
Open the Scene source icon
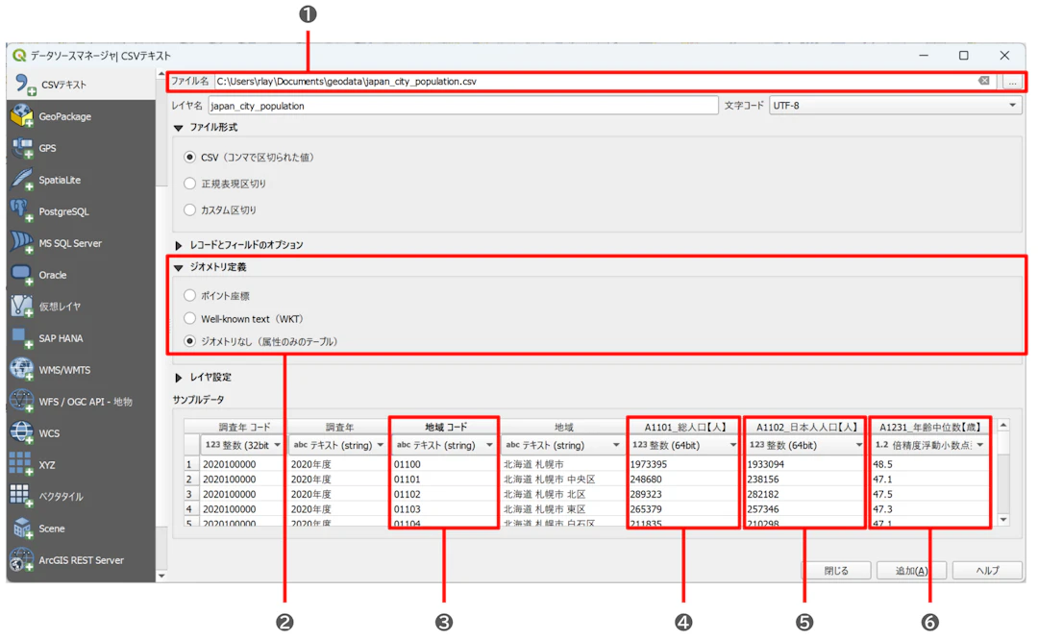coord(22,529)
